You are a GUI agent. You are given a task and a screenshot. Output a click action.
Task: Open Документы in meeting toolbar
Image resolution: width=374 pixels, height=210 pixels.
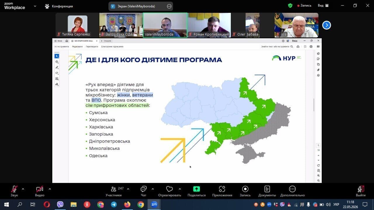(267, 191)
